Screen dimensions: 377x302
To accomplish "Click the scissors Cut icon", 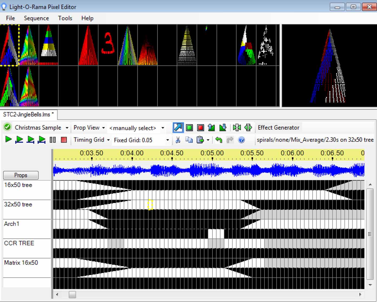I will pos(178,140).
